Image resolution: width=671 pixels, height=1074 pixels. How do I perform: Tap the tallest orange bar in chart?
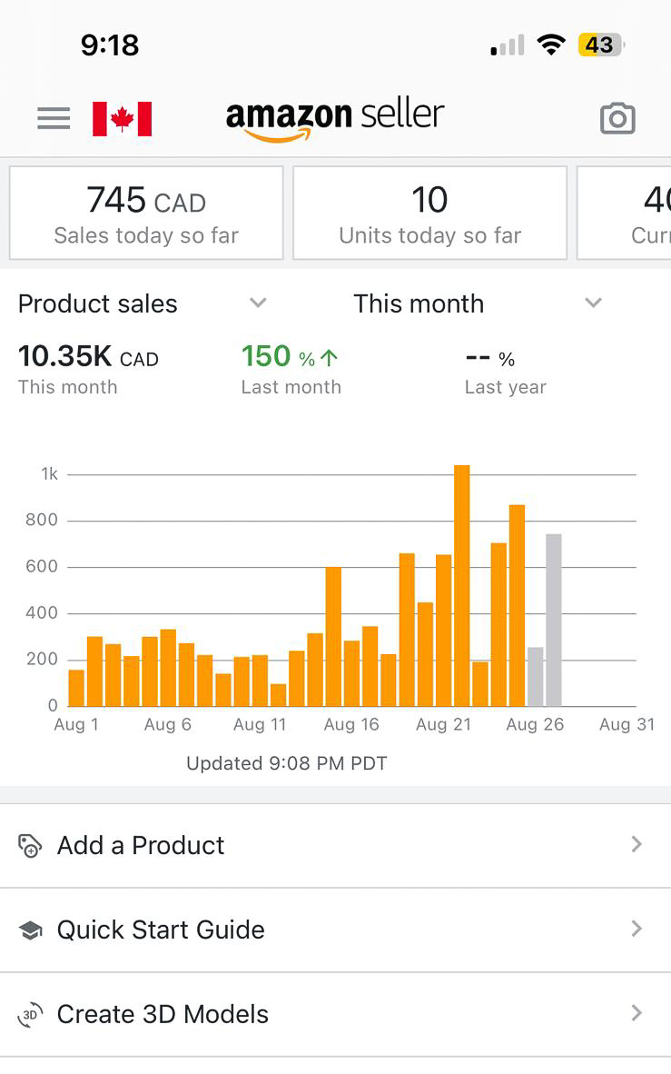pyautogui.click(x=462, y=586)
